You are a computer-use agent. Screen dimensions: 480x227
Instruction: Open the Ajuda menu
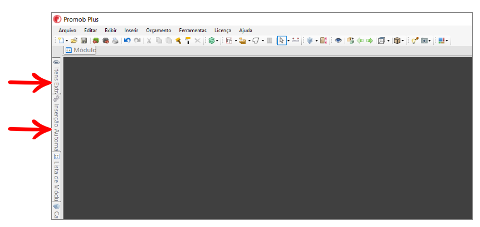pyautogui.click(x=246, y=31)
